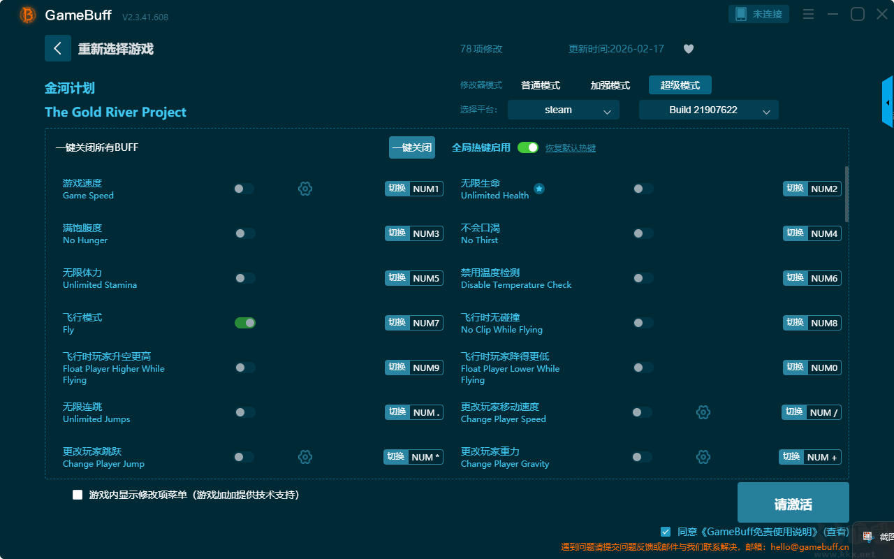This screenshot has width=894, height=559.
Task: Click the phone icon in the connection status
Action: tap(741, 14)
